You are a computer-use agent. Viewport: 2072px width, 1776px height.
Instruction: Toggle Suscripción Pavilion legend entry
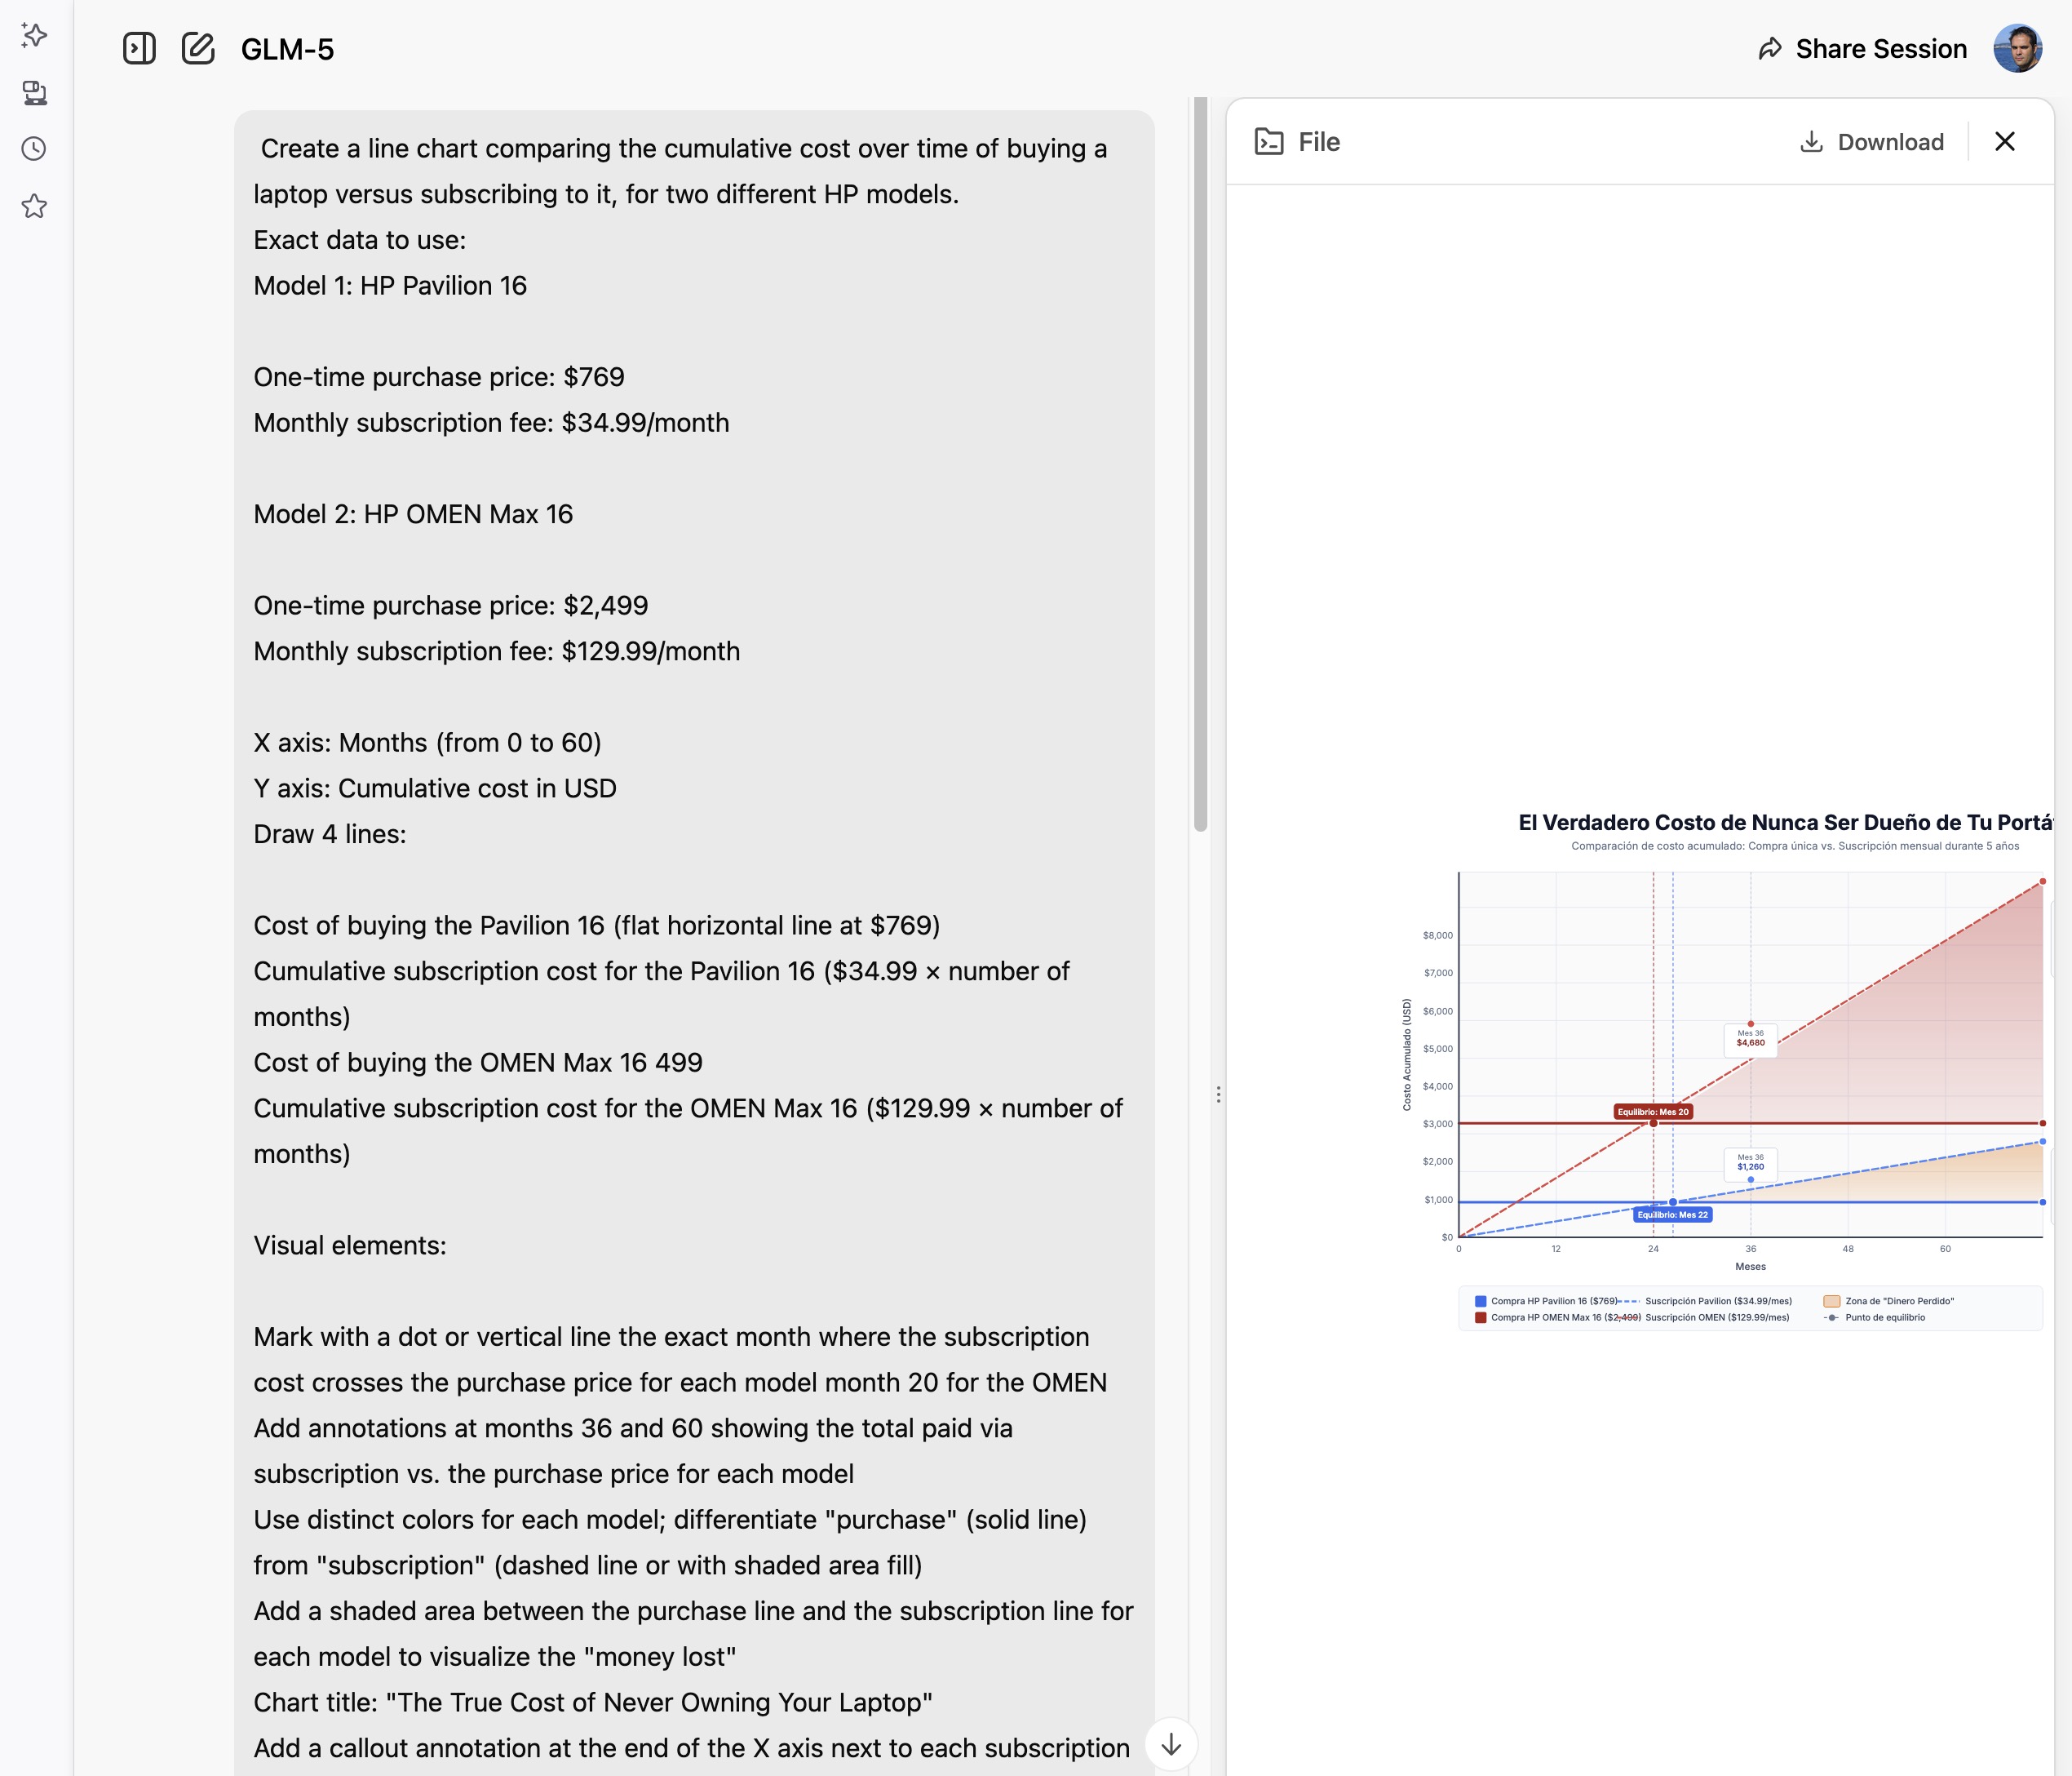1717,1302
